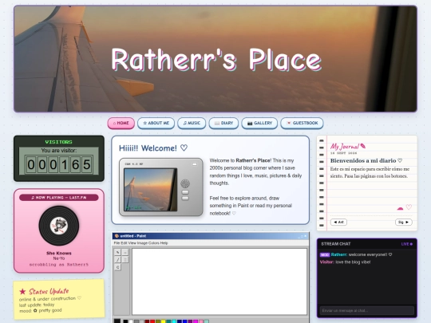This screenshot has height=323, width=431.
Task: Click the pink heart outline in journal corner
Action: (x=409, y=207)
